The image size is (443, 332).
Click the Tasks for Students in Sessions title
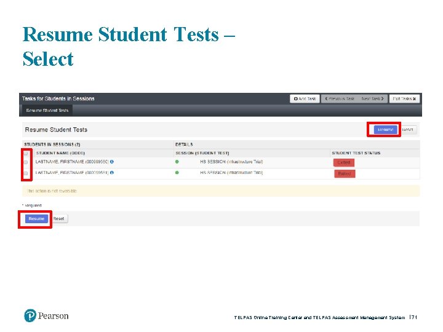click(x=58, y=99)
